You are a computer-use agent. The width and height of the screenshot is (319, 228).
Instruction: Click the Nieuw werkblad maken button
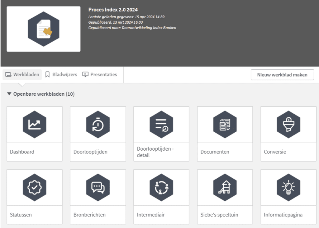click(x=282, y=75)
